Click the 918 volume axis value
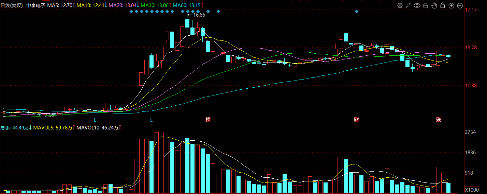The width and height of the screenshot is (487, 194). point(469,173)
